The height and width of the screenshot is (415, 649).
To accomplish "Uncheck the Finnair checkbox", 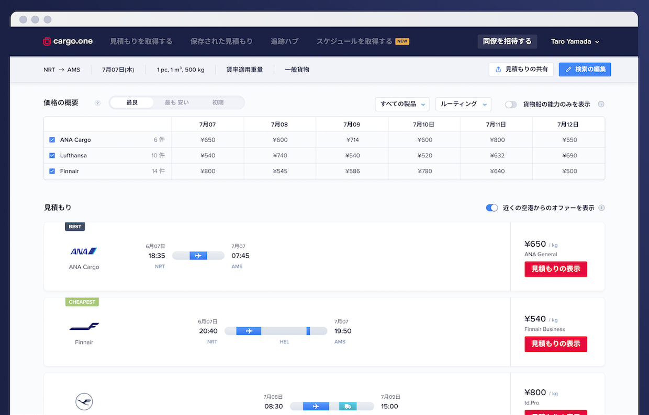I will [x=52, y=171].
